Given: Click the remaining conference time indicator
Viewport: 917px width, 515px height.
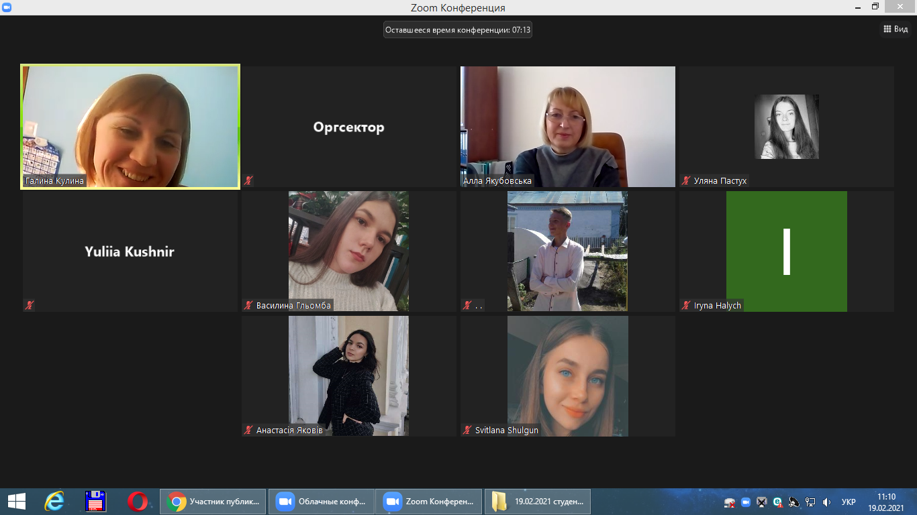Looking at the screenshot, I should (458, 30).
